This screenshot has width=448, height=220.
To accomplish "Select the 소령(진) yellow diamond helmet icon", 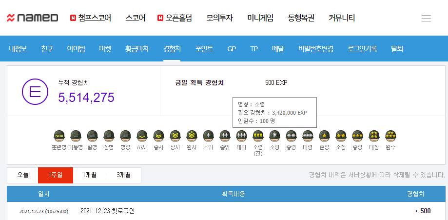I will (x=258, y=136).
